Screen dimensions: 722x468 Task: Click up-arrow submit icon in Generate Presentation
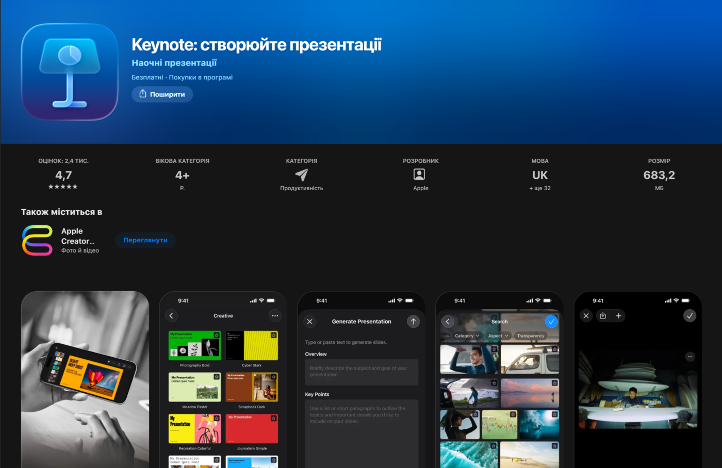click(x=413, y=322)
